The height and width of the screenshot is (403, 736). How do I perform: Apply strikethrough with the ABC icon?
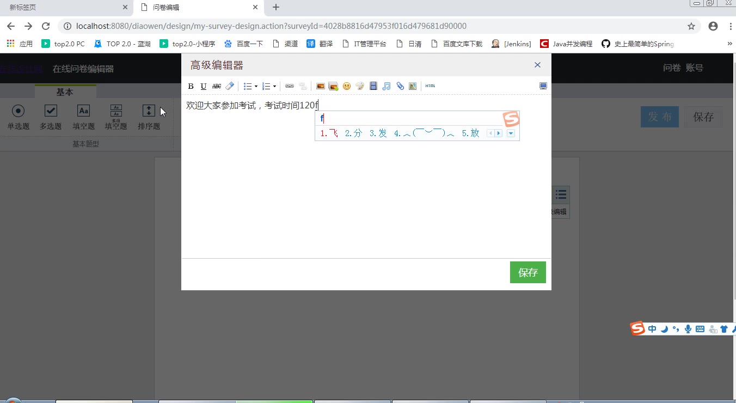217,86
